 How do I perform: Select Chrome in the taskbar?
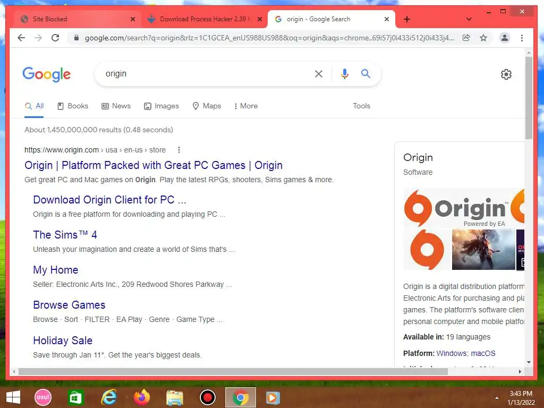tap(241, 397)
